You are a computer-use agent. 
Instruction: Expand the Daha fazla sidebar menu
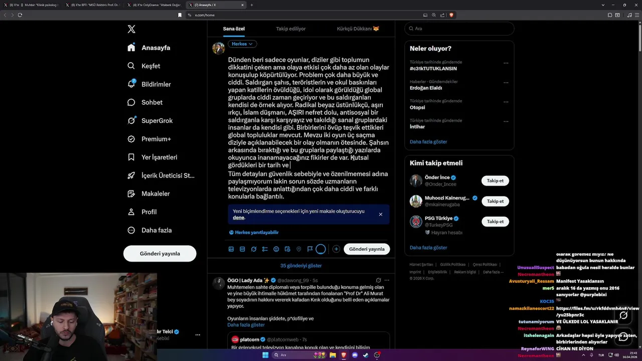pos(149,230)
